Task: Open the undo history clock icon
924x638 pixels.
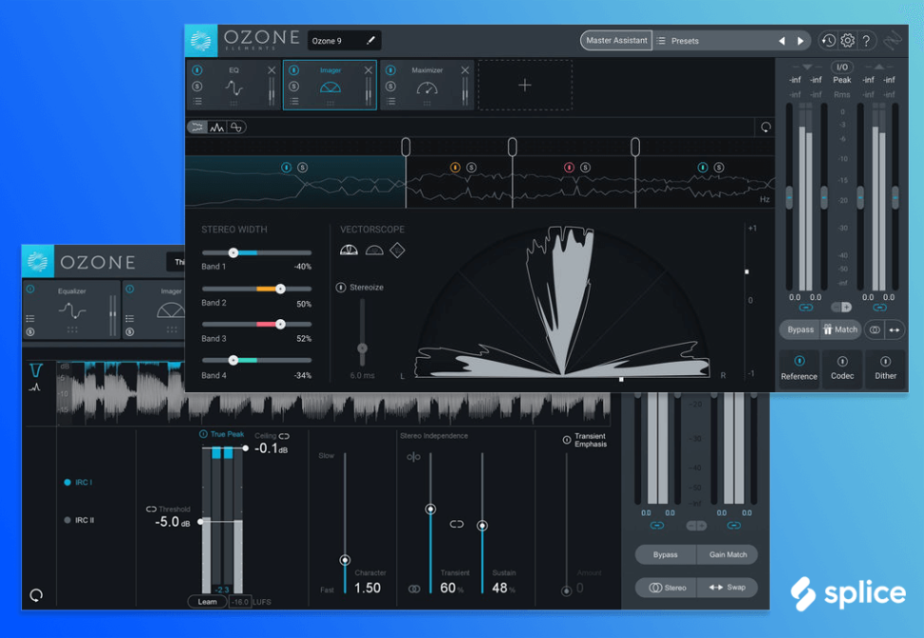Action: pos(828,41)
